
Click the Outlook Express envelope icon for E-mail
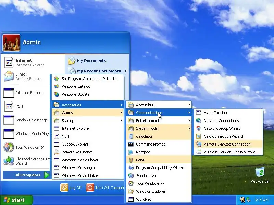(x=9, y=76)
